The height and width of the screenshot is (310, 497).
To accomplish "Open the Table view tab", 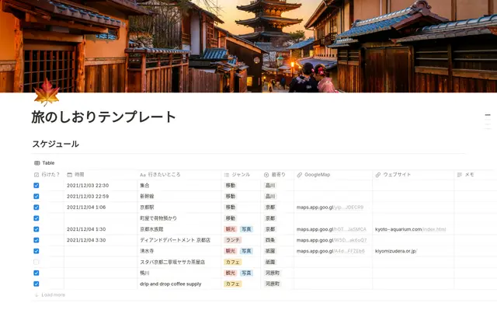I will pyautogui.click(x=44, y=163).
